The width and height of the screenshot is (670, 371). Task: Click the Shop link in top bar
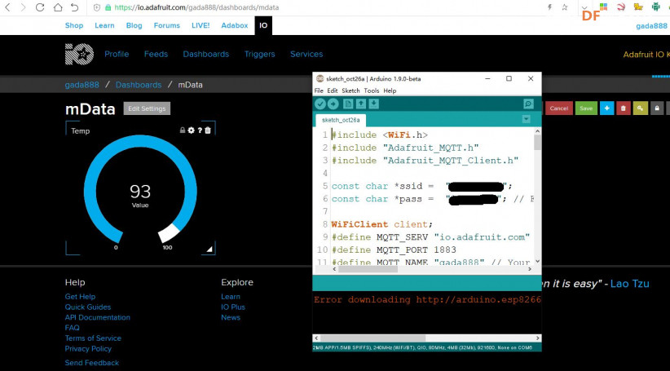coord(74,25)
